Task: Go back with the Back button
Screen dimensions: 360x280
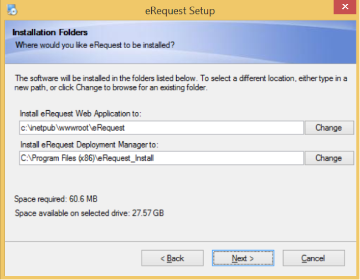Action: [x=172, y=258]
